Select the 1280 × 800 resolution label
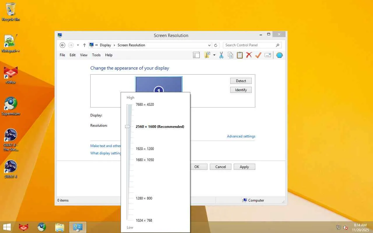 point(144,198)
